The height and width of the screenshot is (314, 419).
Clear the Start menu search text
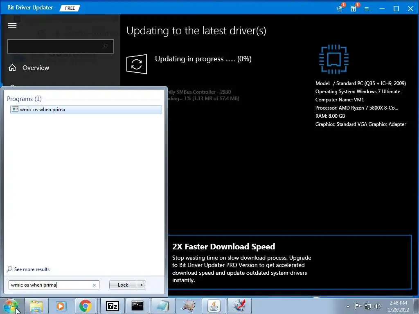(94, 285)
